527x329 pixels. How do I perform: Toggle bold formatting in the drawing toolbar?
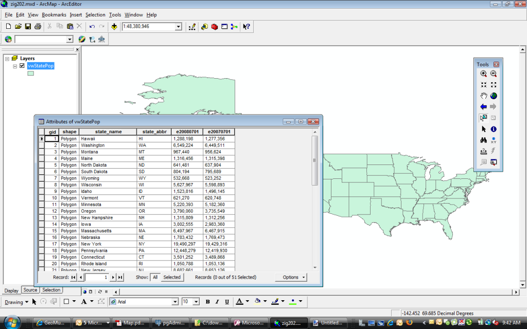coord(207,302)
